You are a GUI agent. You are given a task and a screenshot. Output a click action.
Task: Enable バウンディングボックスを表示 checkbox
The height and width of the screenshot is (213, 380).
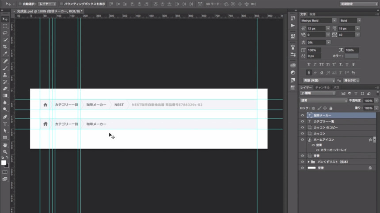(x=61, y=4)
